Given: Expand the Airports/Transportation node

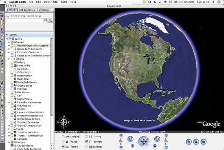Looking at the screenshot, I should click(x=9, y=125).
